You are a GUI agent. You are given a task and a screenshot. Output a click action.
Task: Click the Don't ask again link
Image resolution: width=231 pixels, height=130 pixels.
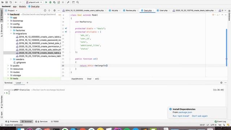tap(200, 116)
